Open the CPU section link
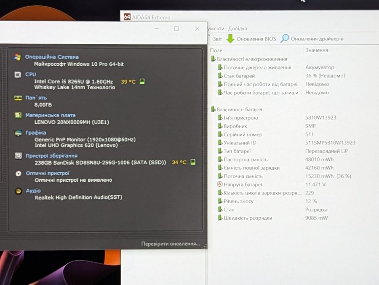 click(x=31, y=75)
